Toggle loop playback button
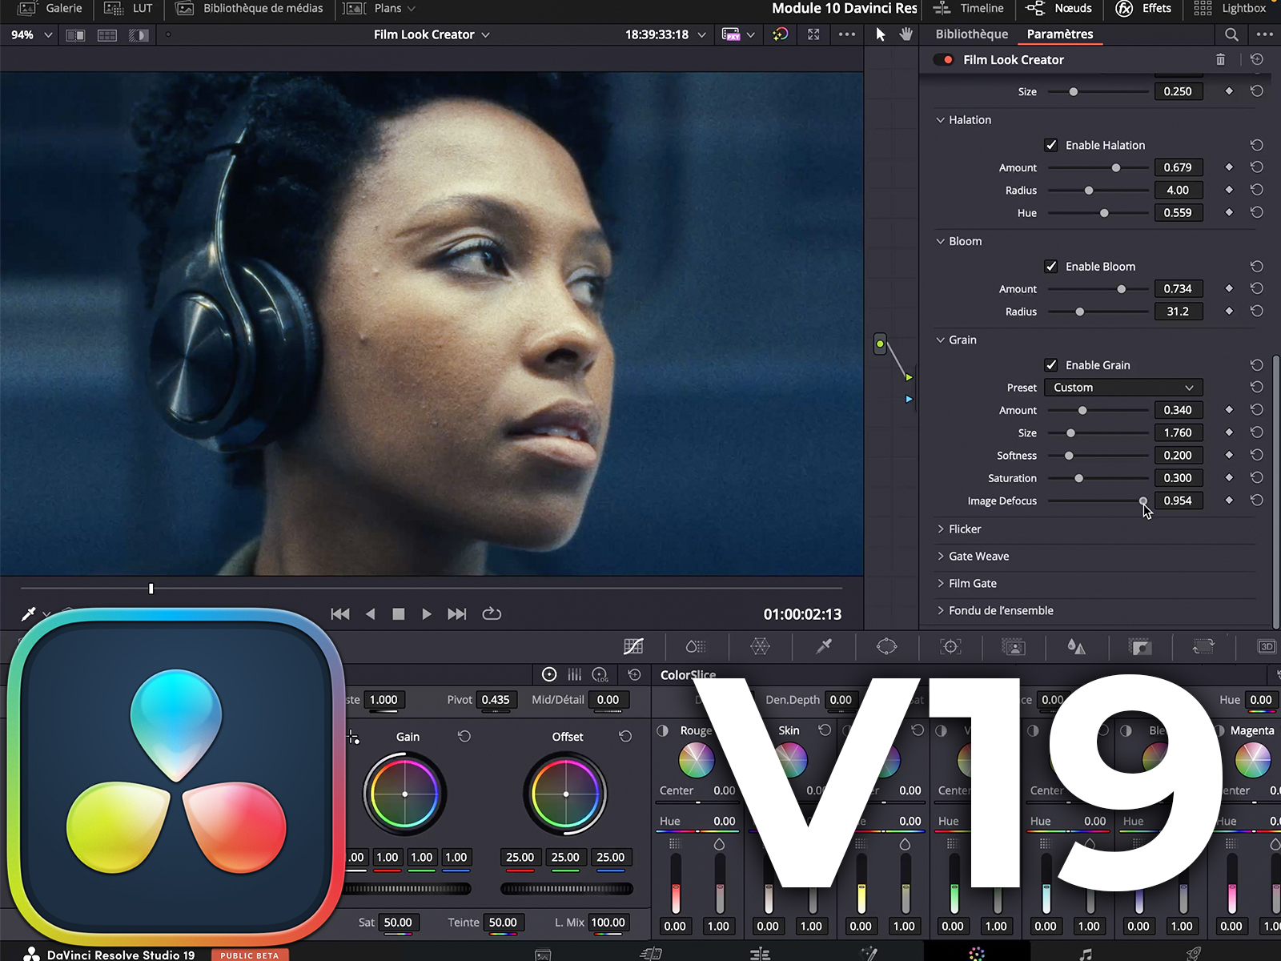 492,614
